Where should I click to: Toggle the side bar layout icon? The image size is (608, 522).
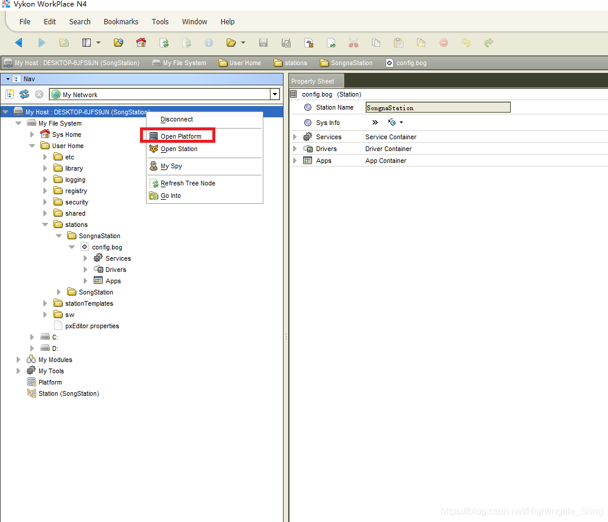click(x=87, y=43)
